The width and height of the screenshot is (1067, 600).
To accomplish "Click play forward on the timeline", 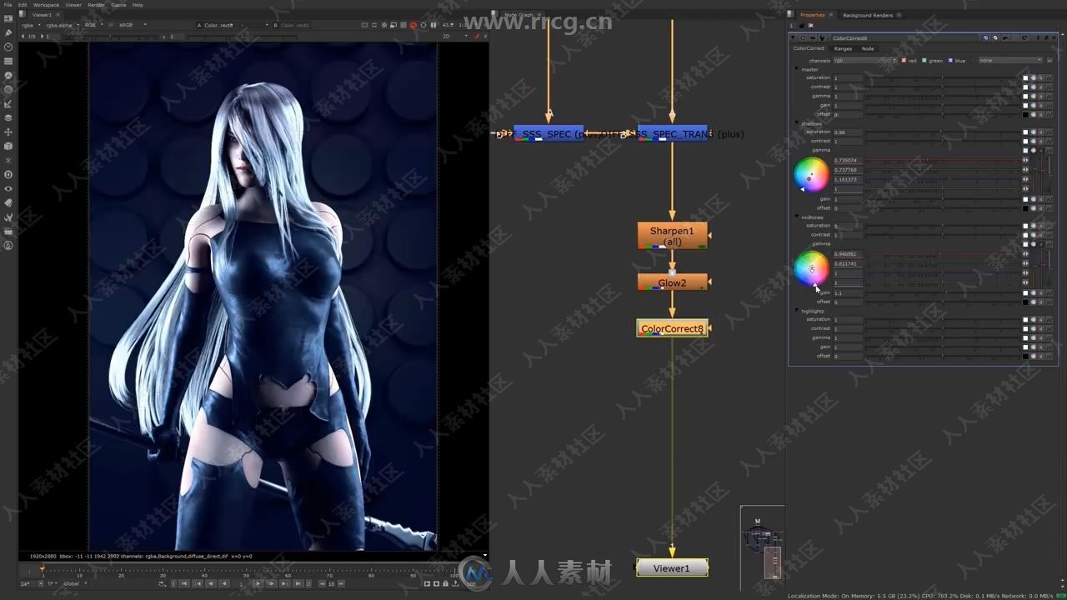I will point(258,583).
